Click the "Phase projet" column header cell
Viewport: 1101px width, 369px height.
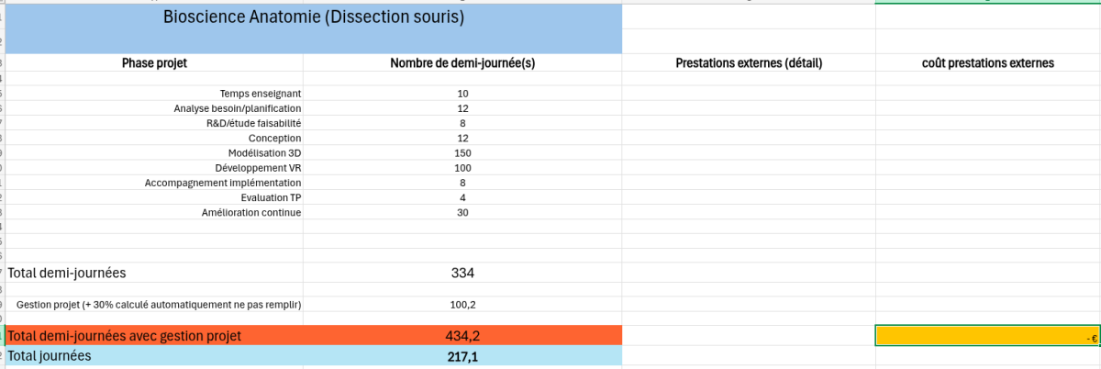click(x=154, y=63)
